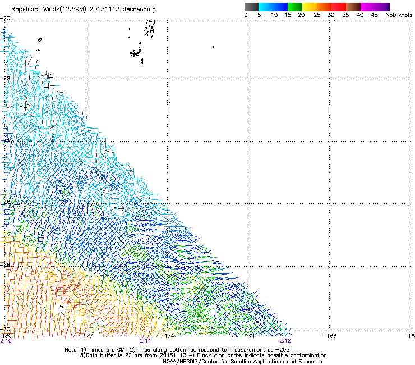415x365 pixels.
Task: Click the '35' label under the color bar
Action: (x=345, y=15)
